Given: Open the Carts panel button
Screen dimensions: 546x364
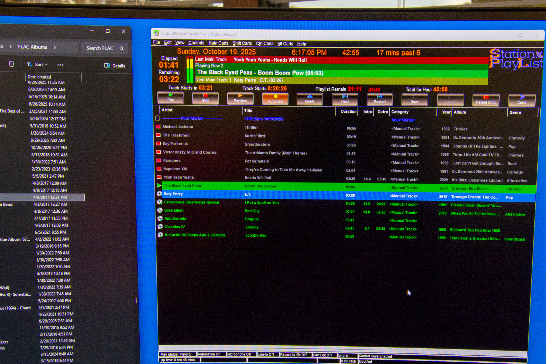Looking at the screenshot, I should [x=522, y=101].
